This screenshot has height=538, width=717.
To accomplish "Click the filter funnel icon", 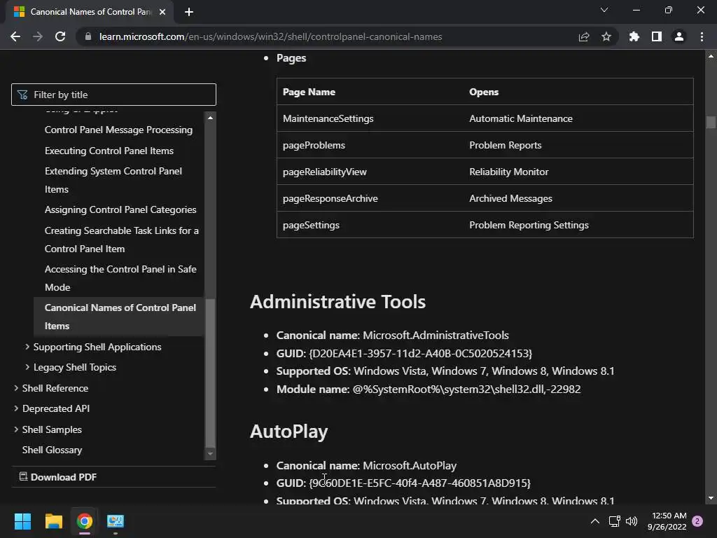I will pyautogui.click(x=22, y=95).
